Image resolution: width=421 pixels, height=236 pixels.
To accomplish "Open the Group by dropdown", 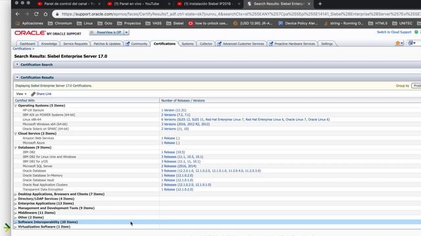I will pos(416,86).
